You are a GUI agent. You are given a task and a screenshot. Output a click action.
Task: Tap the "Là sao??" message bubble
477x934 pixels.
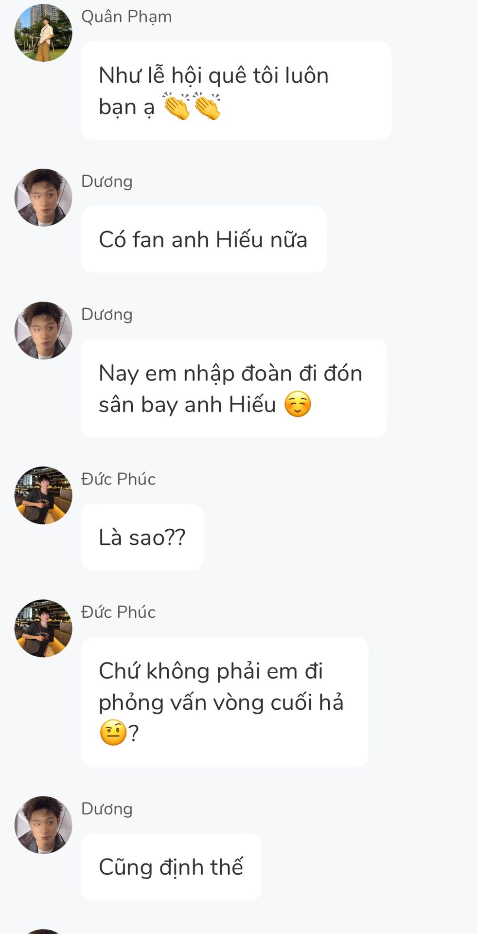[142, 538]
